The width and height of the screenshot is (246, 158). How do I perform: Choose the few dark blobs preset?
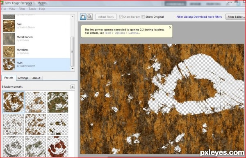pos(58,125)
